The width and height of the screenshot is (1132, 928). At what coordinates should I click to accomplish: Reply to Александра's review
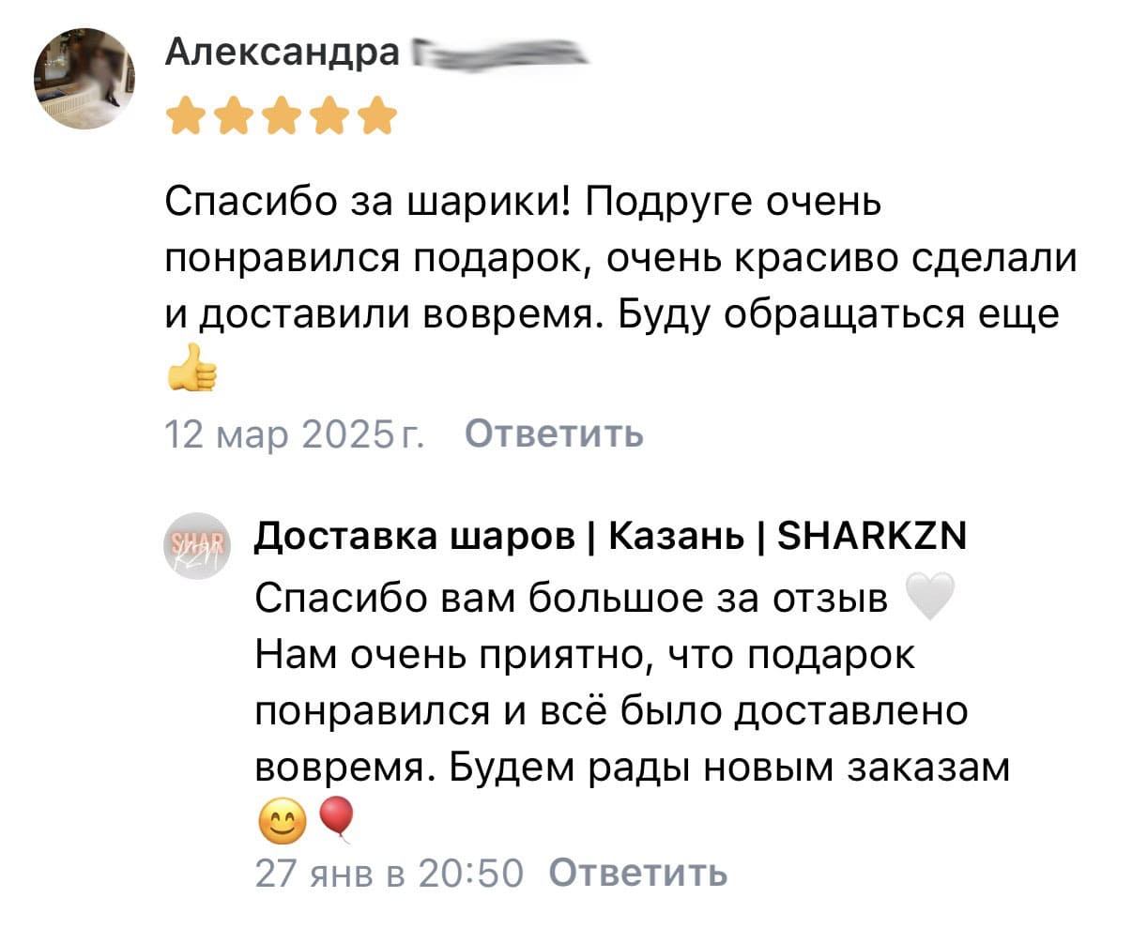click(554, 434)
